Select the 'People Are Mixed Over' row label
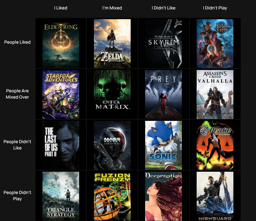Screen dimensions: 256x221 tap(17, 94)
